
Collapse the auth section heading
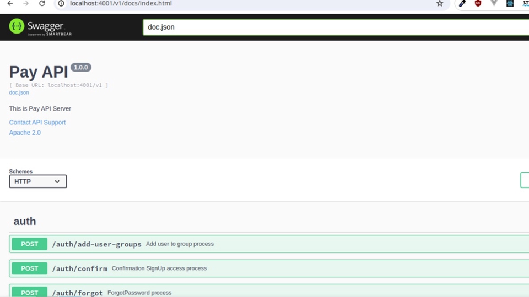(25, 221)
